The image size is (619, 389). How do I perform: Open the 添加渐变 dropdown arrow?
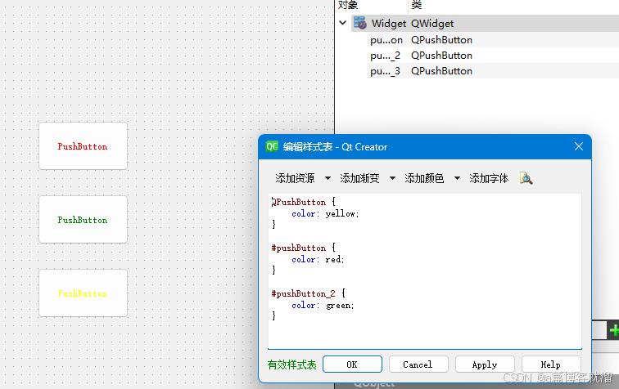pyautogui.click(x=392, y=178)
